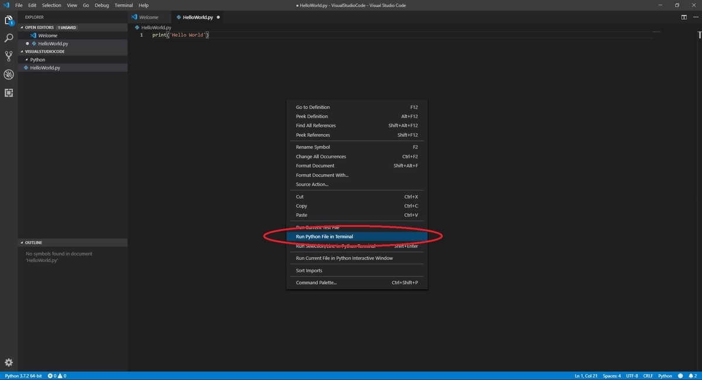Click the 1 UNSAVED badge

[67, 27]
